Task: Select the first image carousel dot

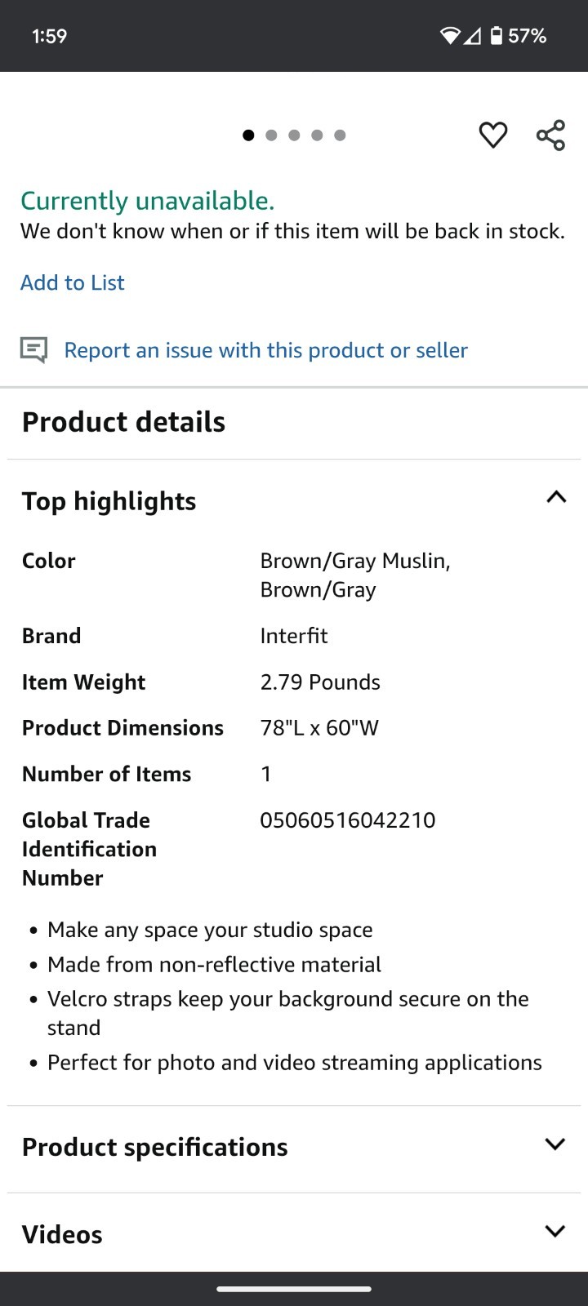Action: point(248,135)
